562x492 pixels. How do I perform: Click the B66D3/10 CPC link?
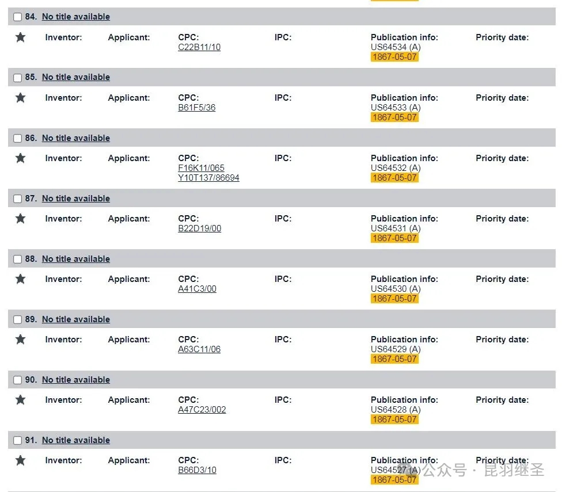(x=197, y=470)
